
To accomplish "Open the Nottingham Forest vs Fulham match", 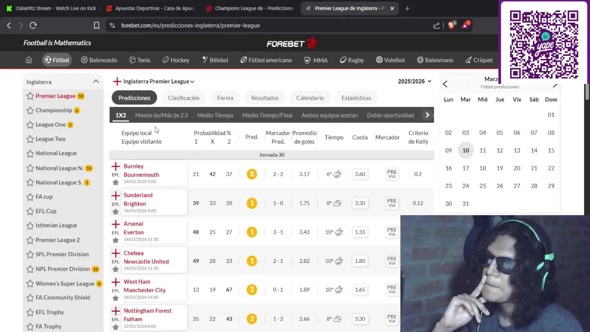I will coord(147,315).
